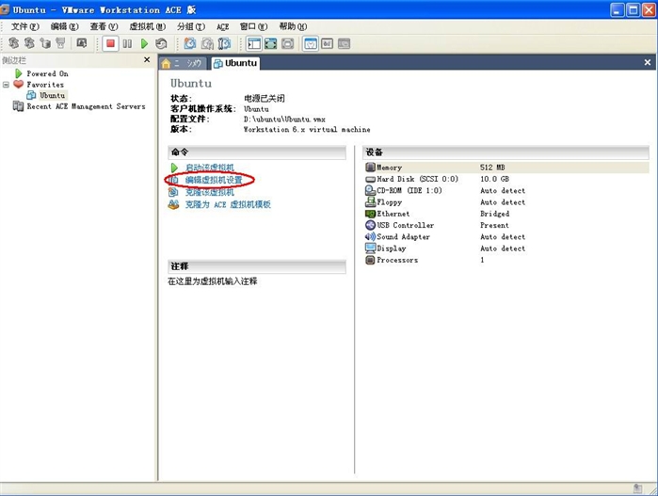
Task: Select Powered On in the sidebar
Action: pyautogui.click(x=47, y=73)
